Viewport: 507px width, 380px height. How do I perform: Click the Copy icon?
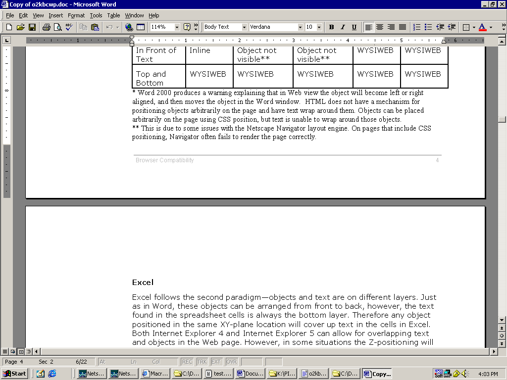click(83, 27)
